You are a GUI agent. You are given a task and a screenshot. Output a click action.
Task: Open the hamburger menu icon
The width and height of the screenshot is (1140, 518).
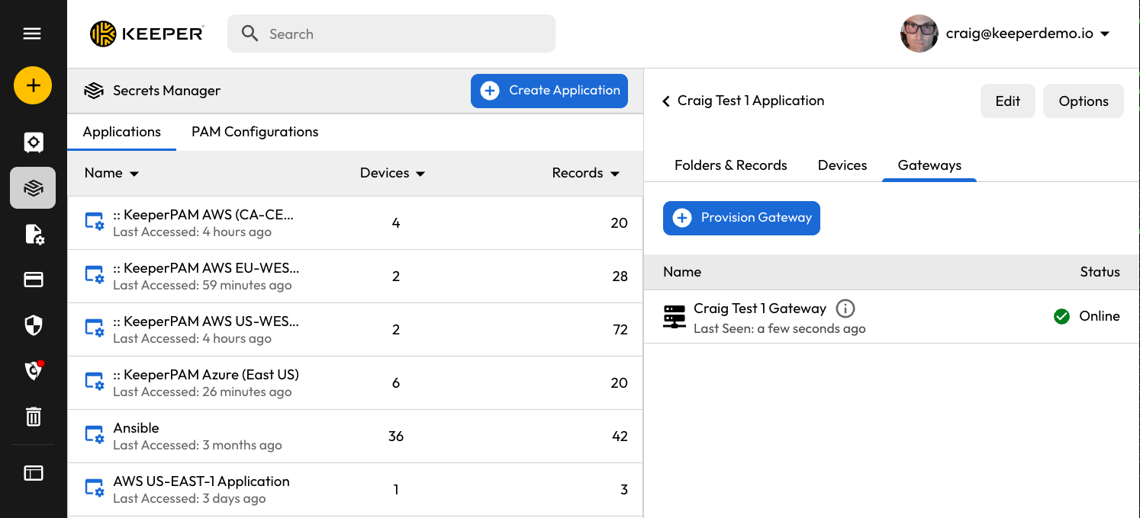[32, 34]
